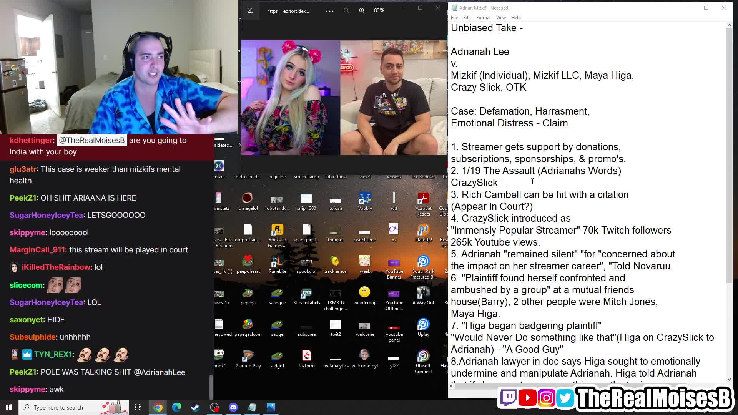Open the photo viewer three-dots menu
Viewport: 738px width, 415px height.
point(330,11)
